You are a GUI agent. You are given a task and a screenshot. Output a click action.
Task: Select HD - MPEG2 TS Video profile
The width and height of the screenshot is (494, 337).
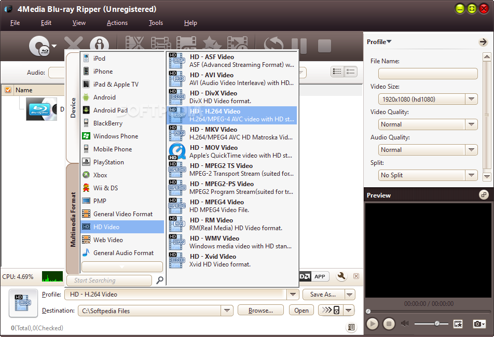tap(232, 170)
